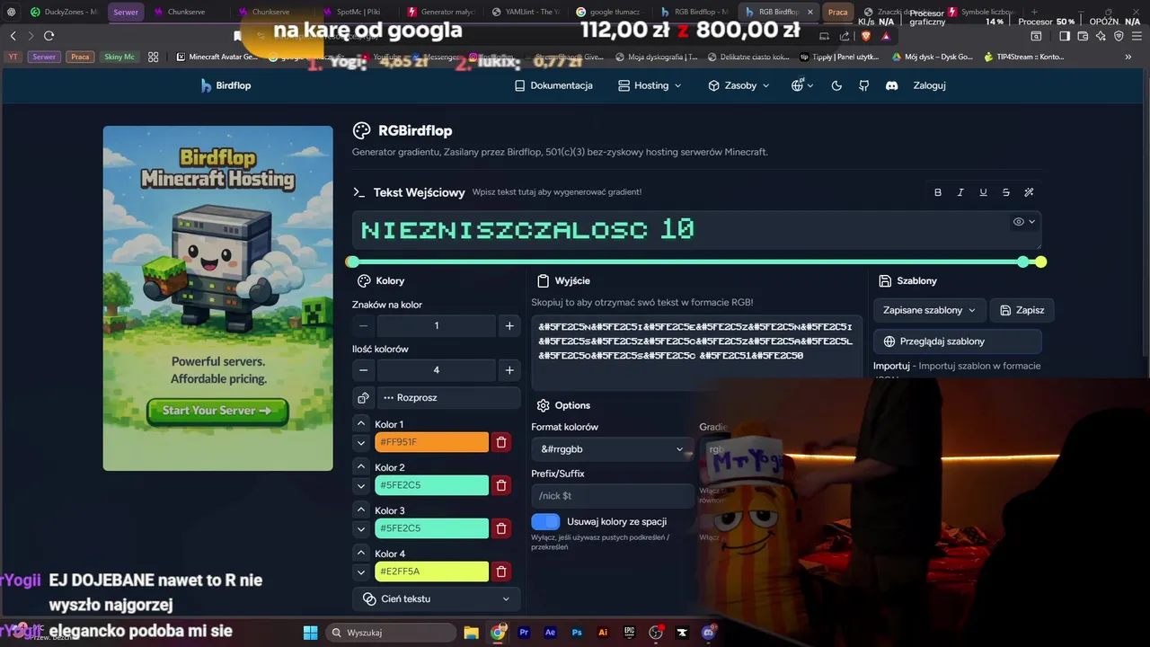Move Kolor 1 down with chevron

[361, 443]
